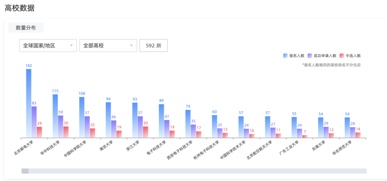Viewport: 387px width, 181px height.
Task: Click the 592 所 count box
Action: point(153,46)
